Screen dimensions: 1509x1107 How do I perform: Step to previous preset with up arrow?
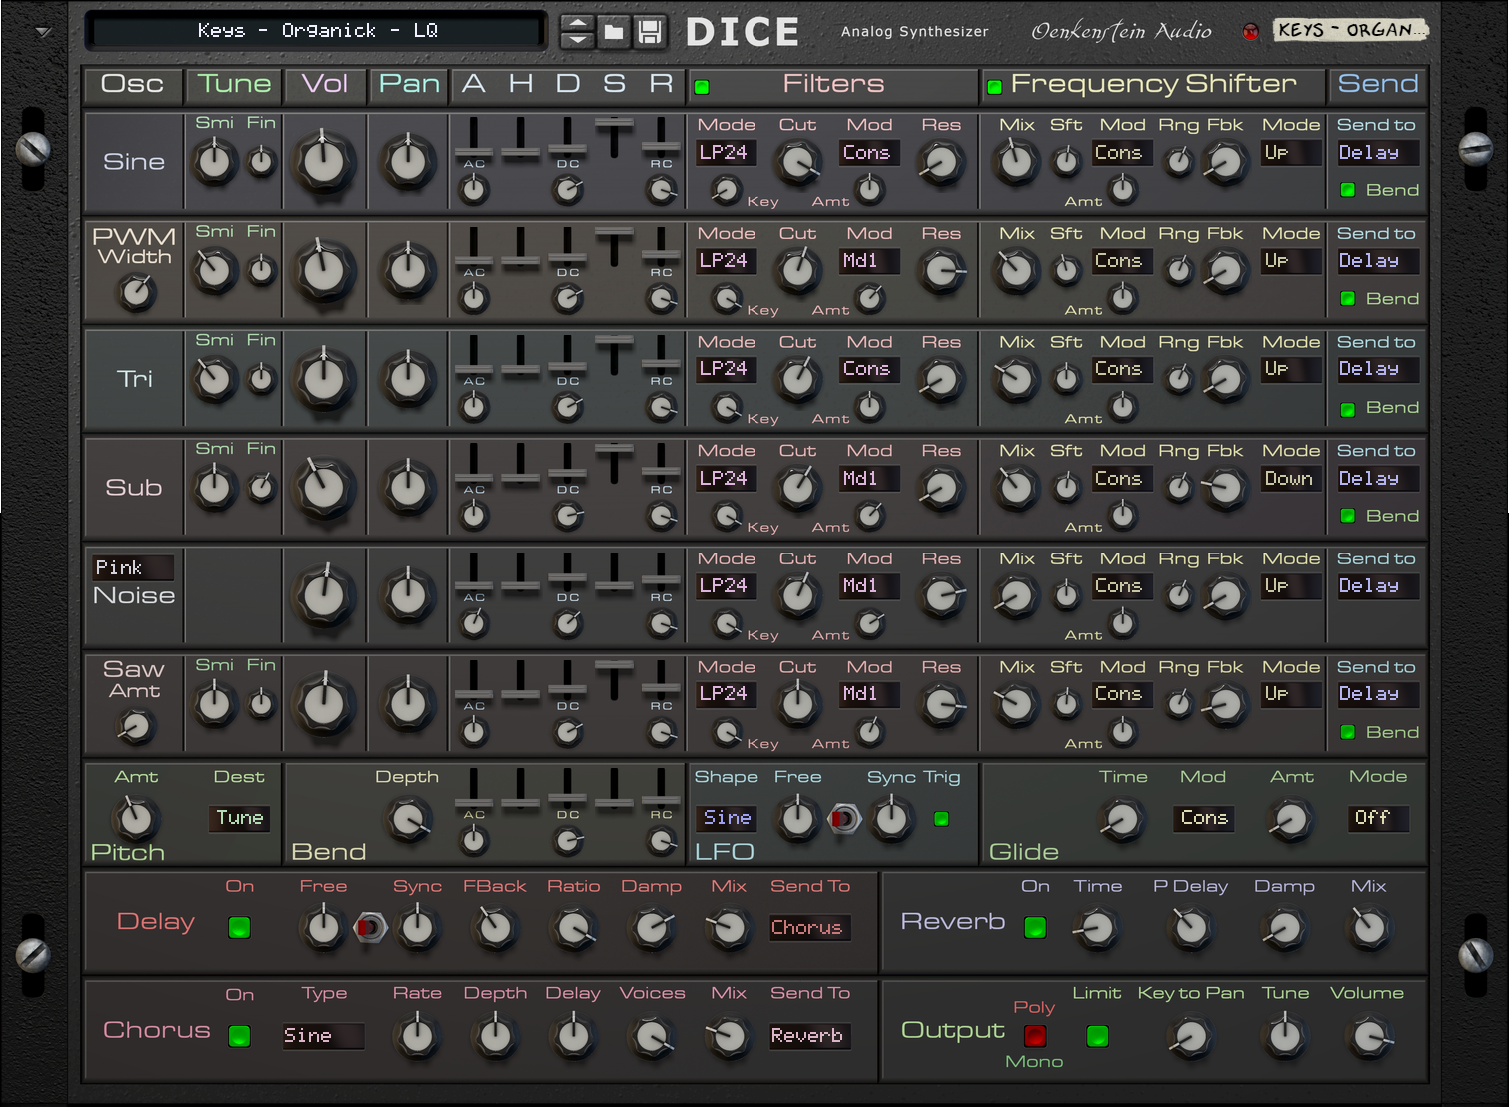click(577, 23)
